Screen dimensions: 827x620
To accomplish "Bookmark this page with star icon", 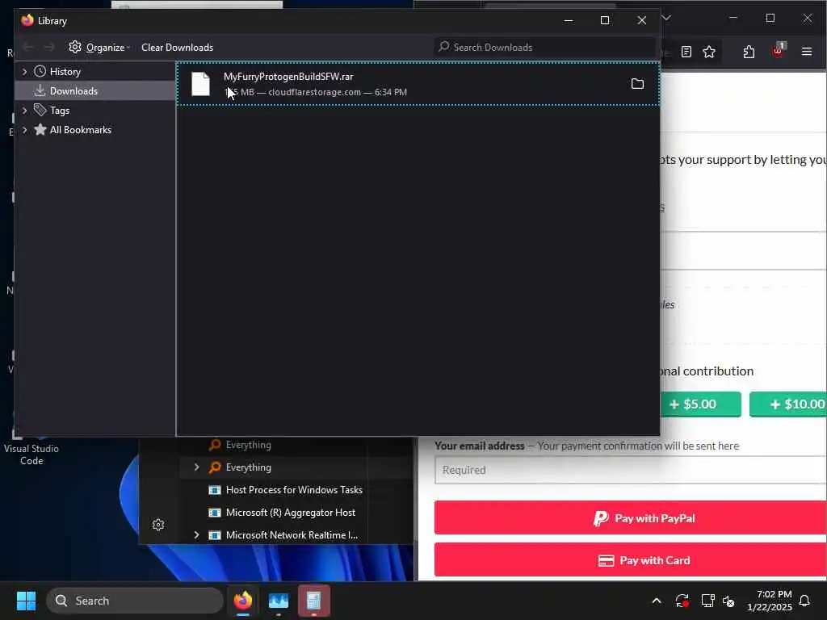I will click(x=709, y=52).
